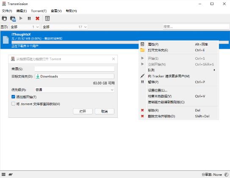Select 打开文件夹(E) in context menu
The image size is (230, 178).
click(x=179, y=50)
